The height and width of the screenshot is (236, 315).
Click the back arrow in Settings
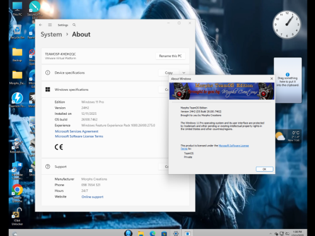click(40, 25)
